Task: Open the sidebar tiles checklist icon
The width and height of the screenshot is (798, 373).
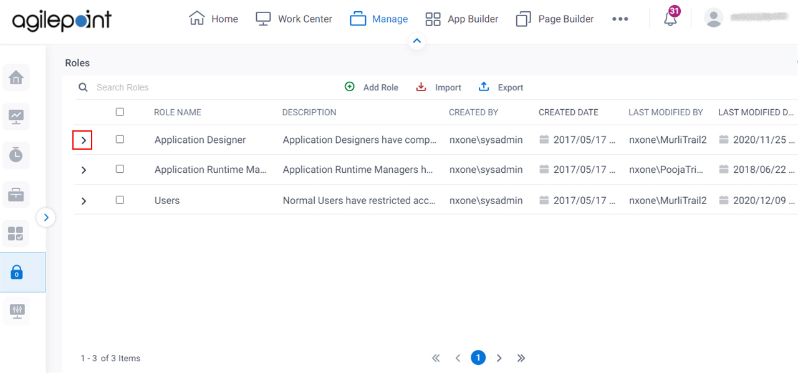Action: (x=16, y=234)
